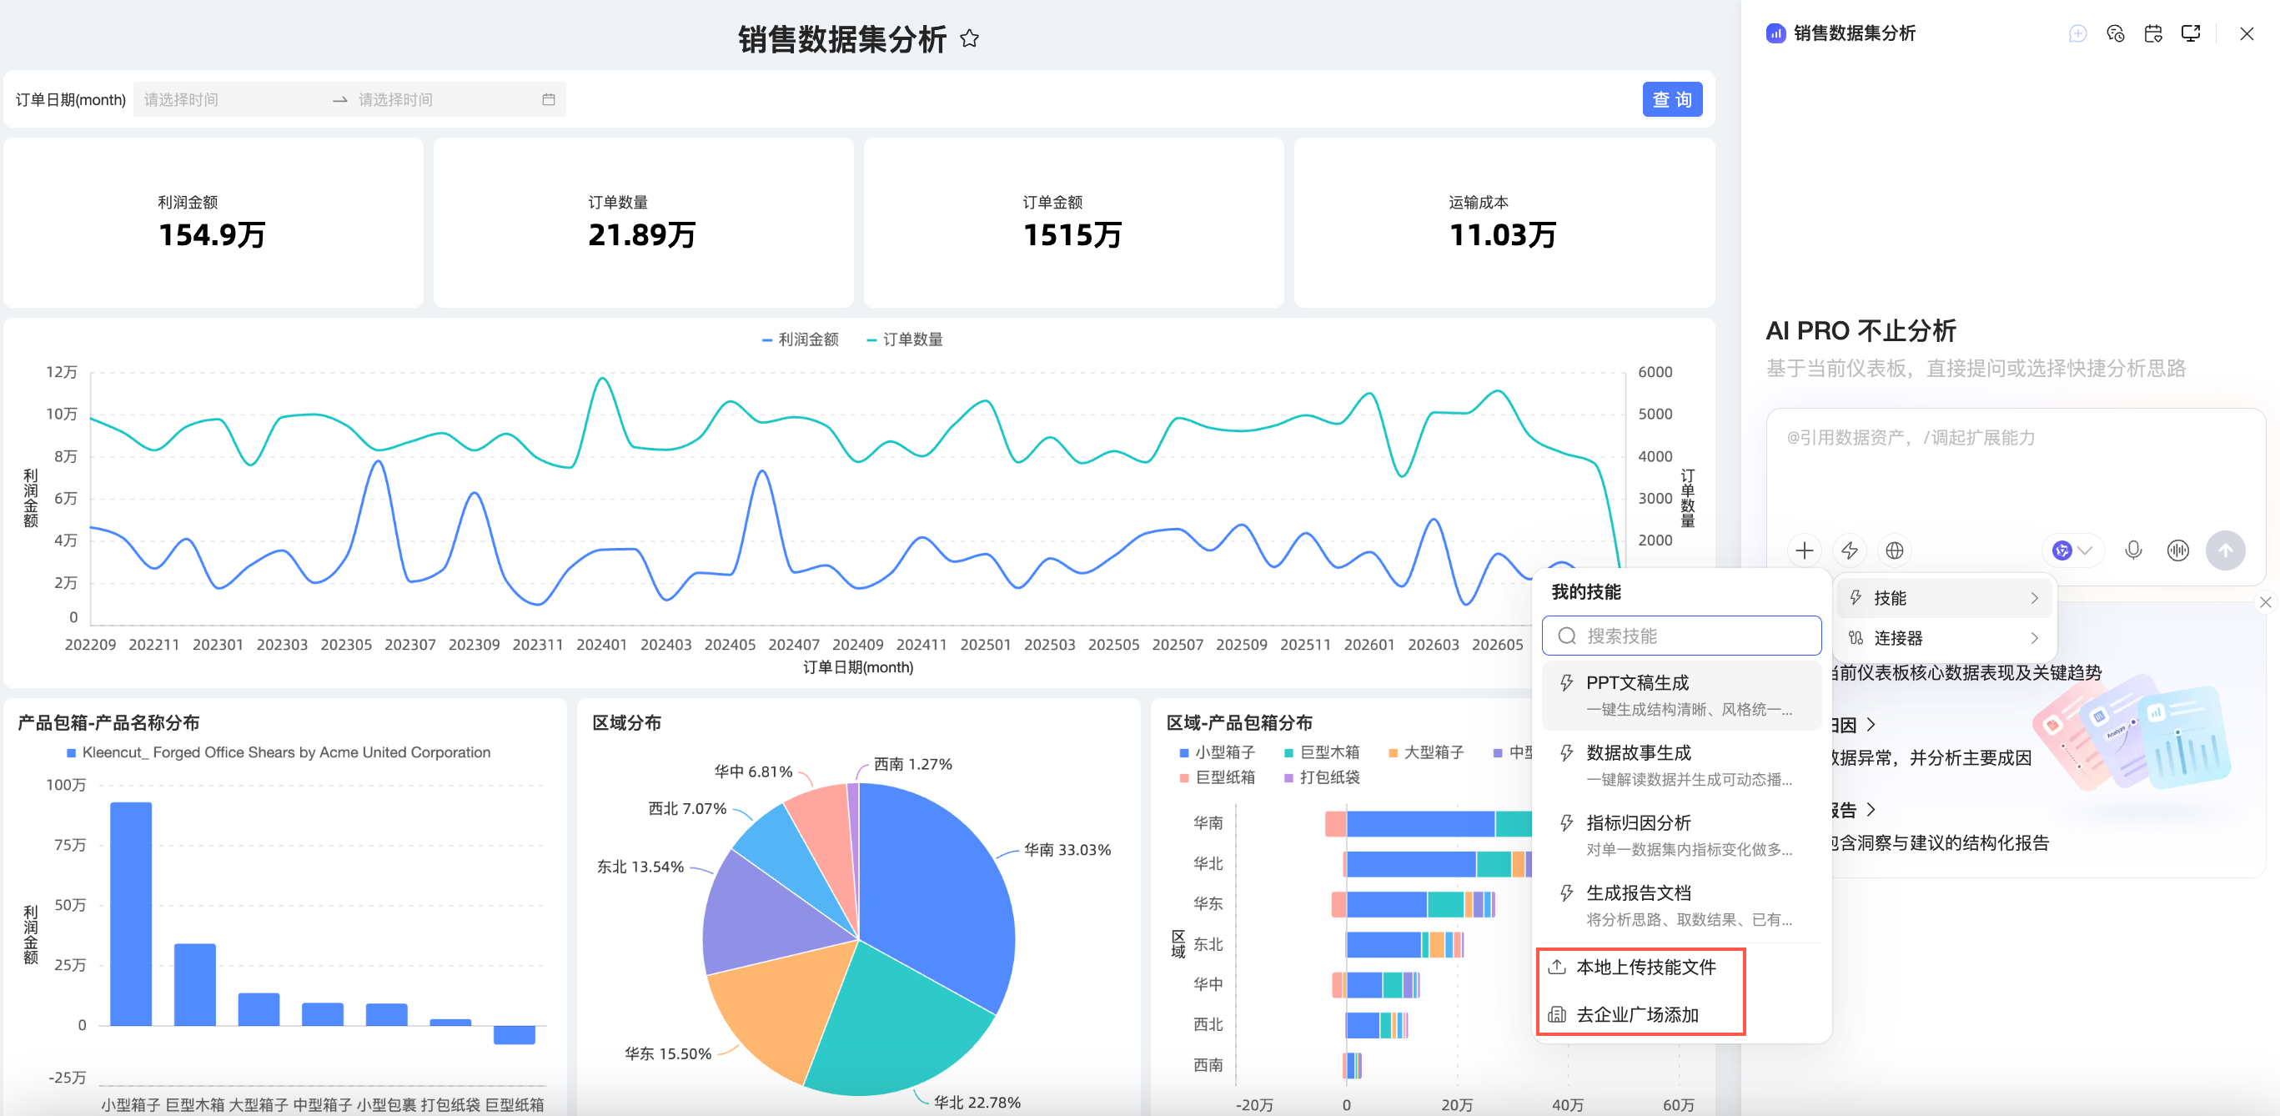Click the 区域分布 chart title
The height and width of the screenshot is (1116, 2280).
pyautogui.click(x=626, y=722)
